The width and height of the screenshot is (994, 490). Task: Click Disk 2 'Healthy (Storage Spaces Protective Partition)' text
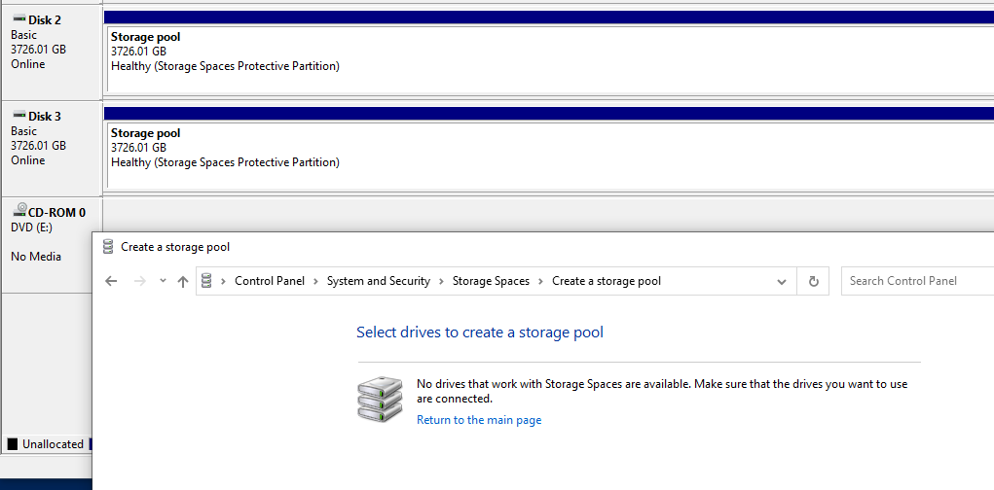tap(225, 66)
